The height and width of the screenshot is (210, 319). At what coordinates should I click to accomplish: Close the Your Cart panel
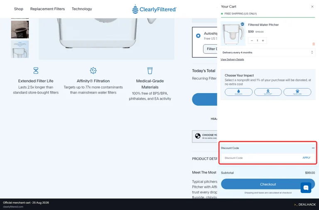pos(312,7)
